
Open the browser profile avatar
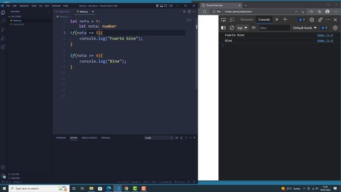click(x=328, y=12)
